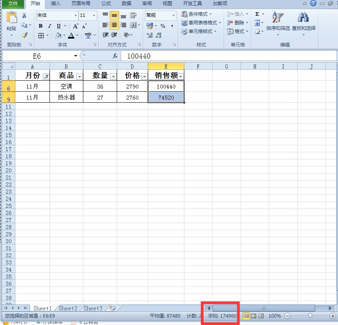Click the AutoSum sigma icon
Image resolution: width=338 pixels, height=325 pixels.
[x=257, y=14]
